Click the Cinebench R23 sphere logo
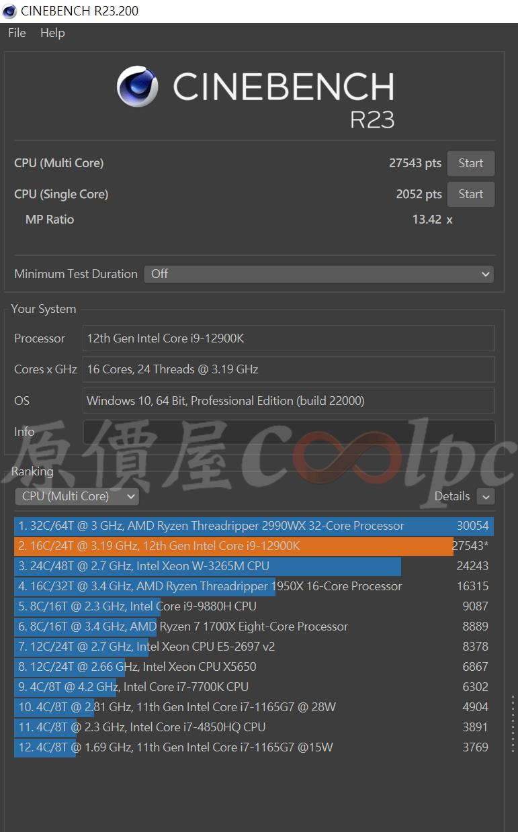 coord(137,87)
